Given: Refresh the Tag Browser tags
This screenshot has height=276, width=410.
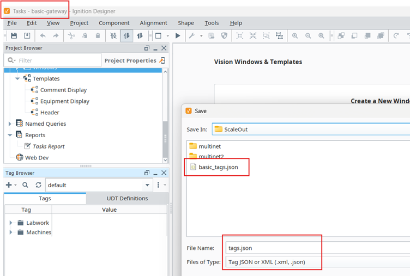Looking at the screenshot, I should tap(38, 185).
